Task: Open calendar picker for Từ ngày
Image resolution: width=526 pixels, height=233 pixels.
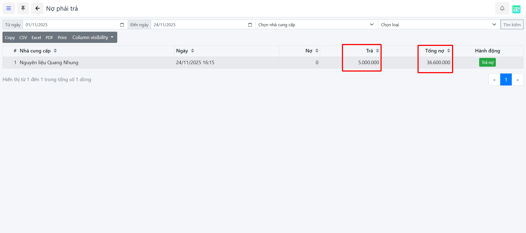Action: [122, 25]
